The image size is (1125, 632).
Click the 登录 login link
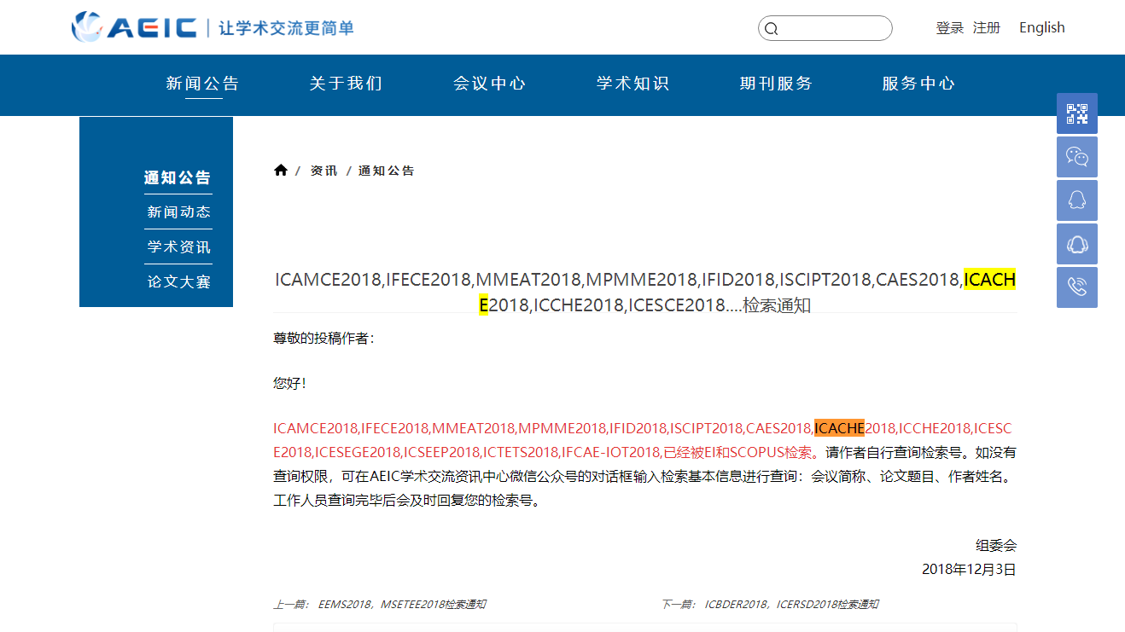[x=949, y=28]
